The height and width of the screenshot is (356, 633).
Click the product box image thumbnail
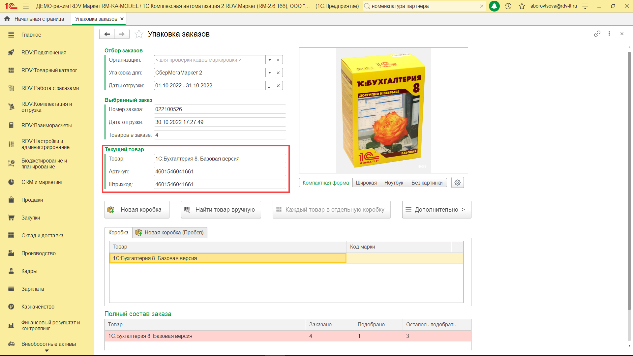[x=383, y=110]
